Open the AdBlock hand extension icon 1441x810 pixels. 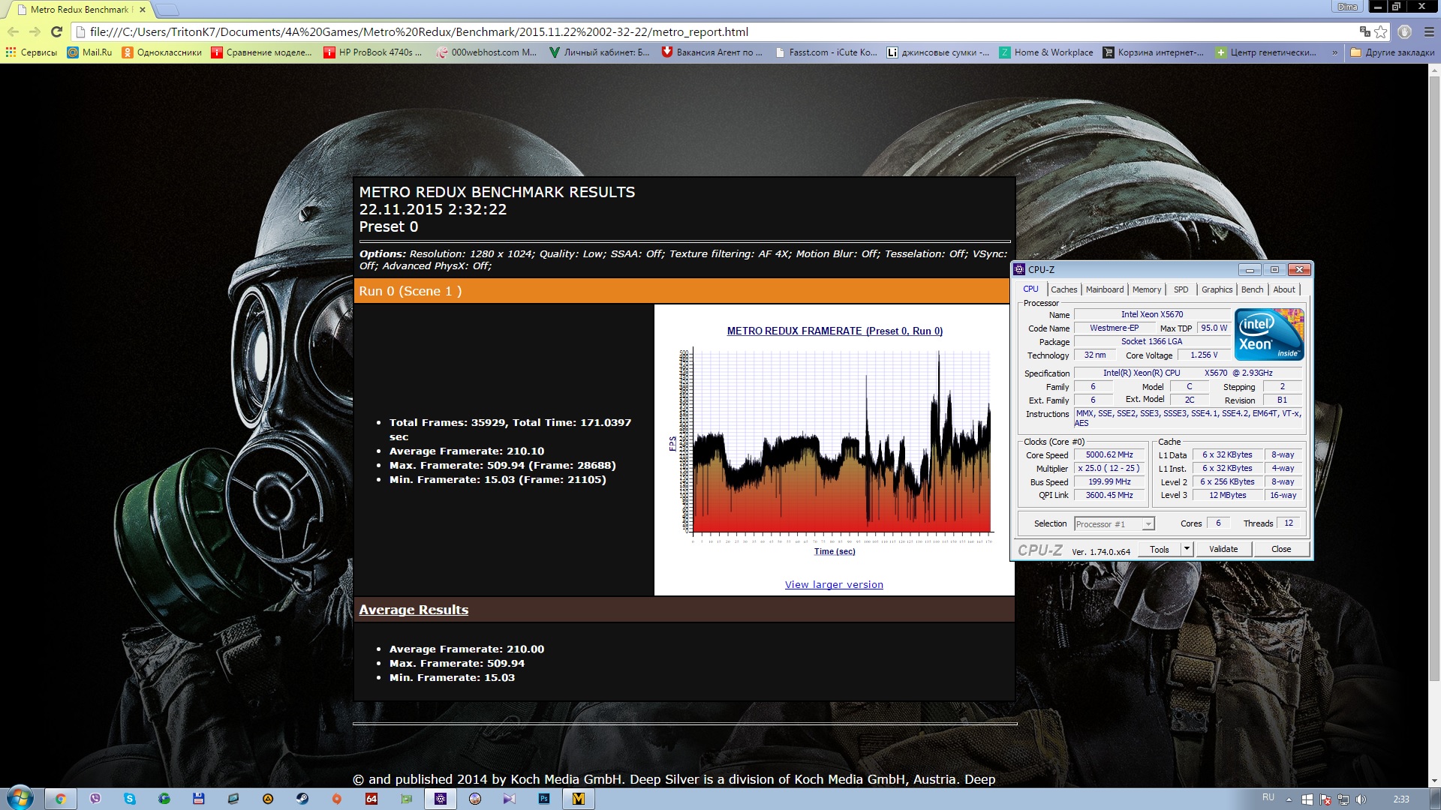coord(1405,31)
